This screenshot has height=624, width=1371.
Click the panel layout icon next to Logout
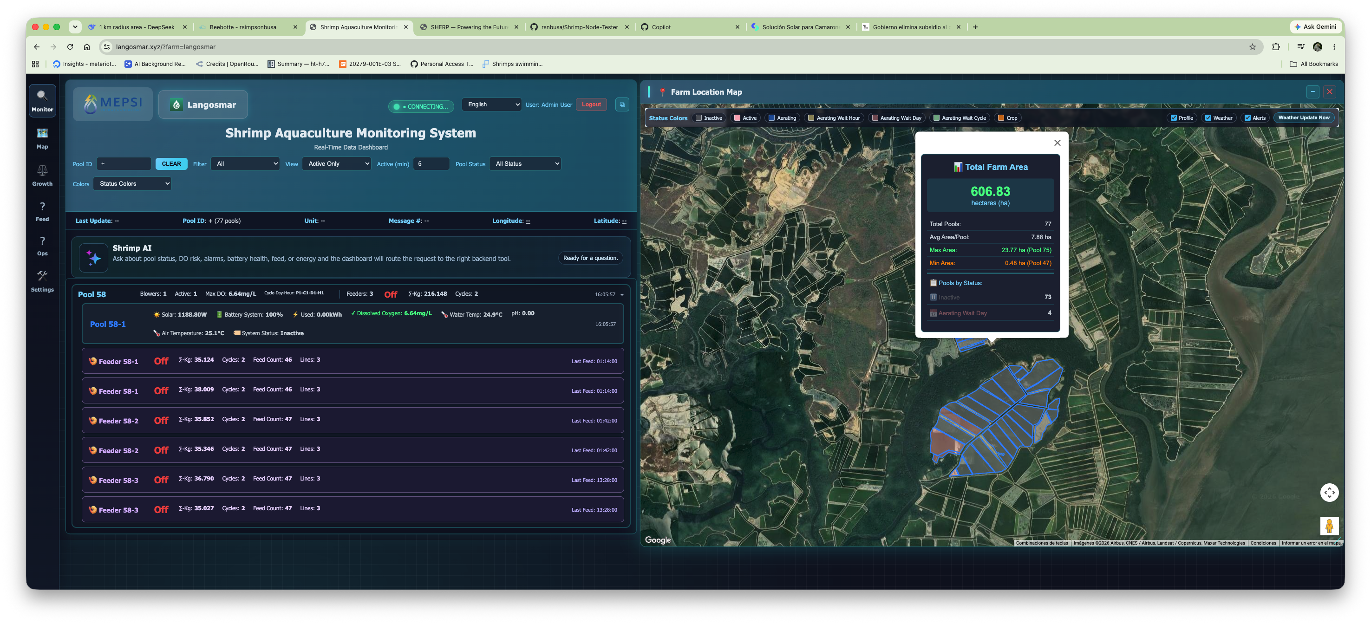621,104
